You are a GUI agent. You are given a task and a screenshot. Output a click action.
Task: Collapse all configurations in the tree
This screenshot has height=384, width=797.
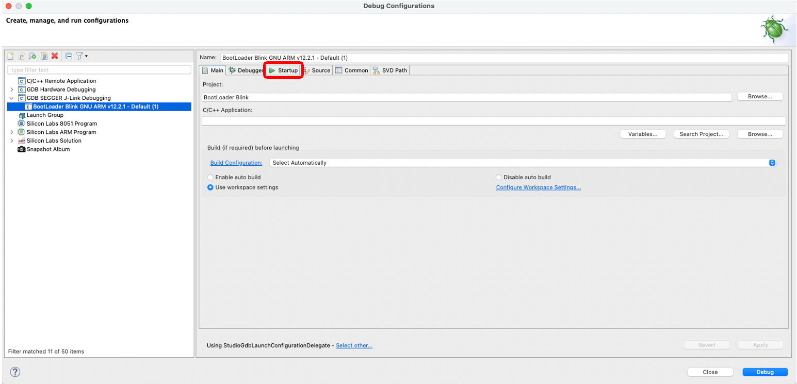[69, 56]
